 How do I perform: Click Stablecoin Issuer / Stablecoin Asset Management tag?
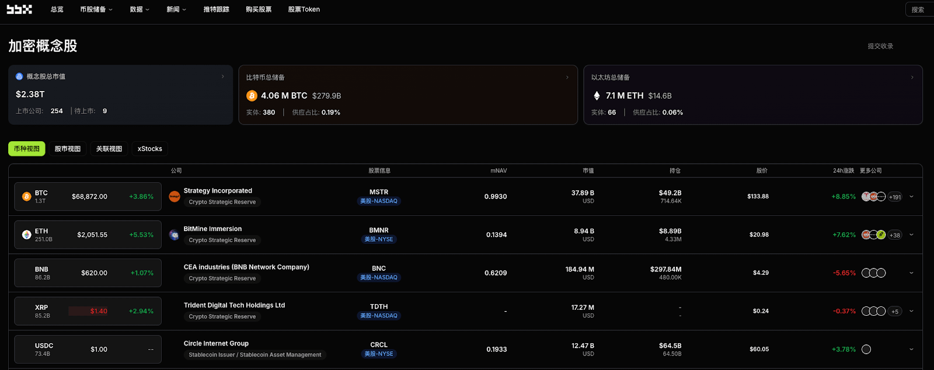coord(255,355)
